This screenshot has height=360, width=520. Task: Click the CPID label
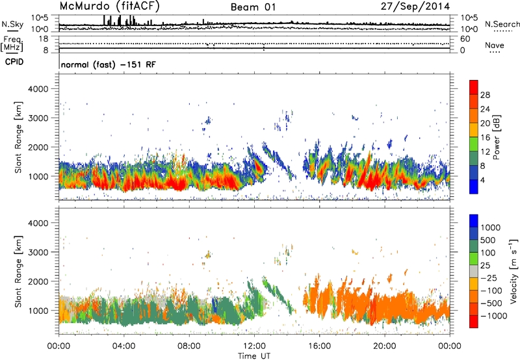click(14, 62)
